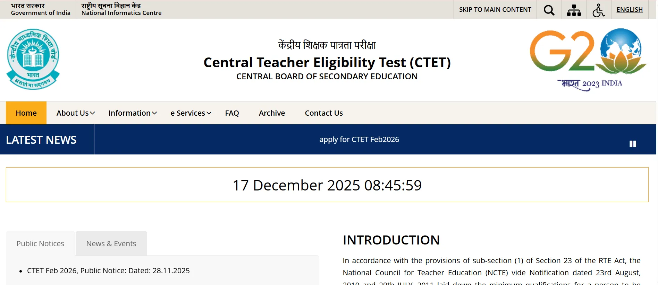The width and height of the screenshot is (658, 285).
Task: Open the Archive menu item
Action: [x=272, y=113]
